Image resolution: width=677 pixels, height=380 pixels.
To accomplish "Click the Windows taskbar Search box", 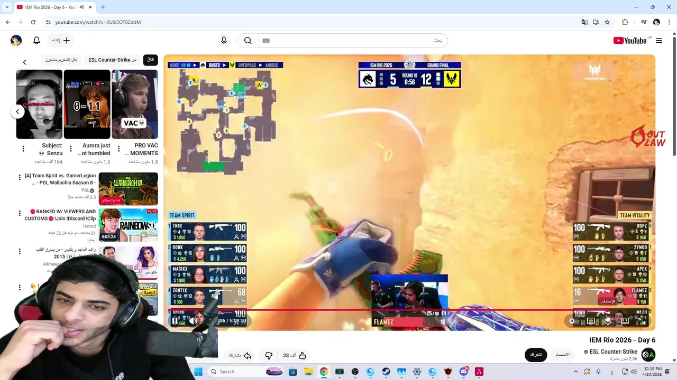I will coord(247,372).
